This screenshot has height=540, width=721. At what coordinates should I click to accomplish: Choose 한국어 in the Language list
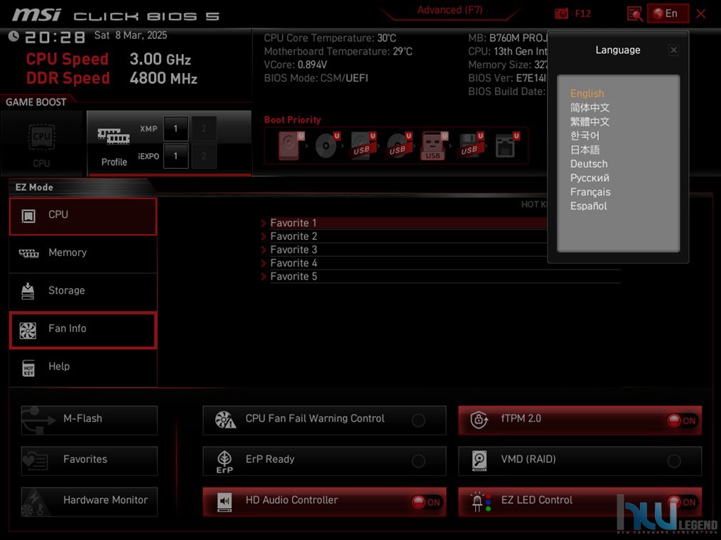(585, 136)
